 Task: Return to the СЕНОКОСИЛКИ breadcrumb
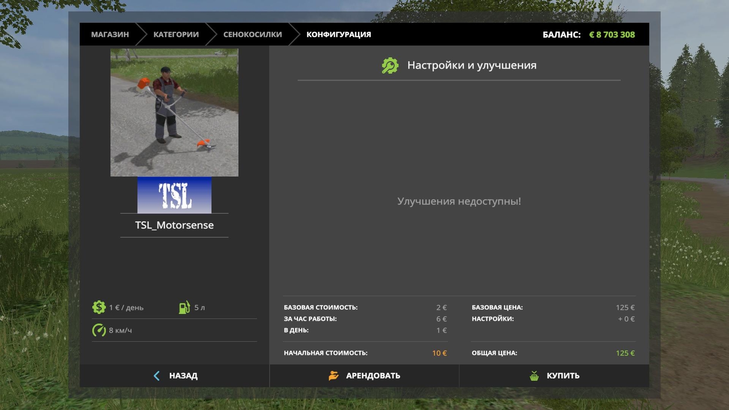point(252,34)
